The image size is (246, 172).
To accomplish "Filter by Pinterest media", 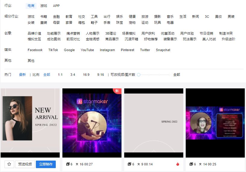I will (128, 50).
